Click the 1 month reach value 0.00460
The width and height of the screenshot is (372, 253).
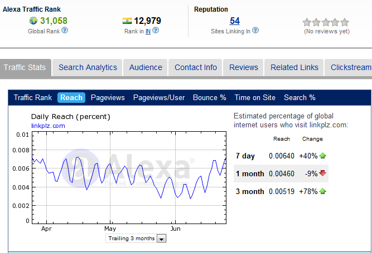coord(282,173)
